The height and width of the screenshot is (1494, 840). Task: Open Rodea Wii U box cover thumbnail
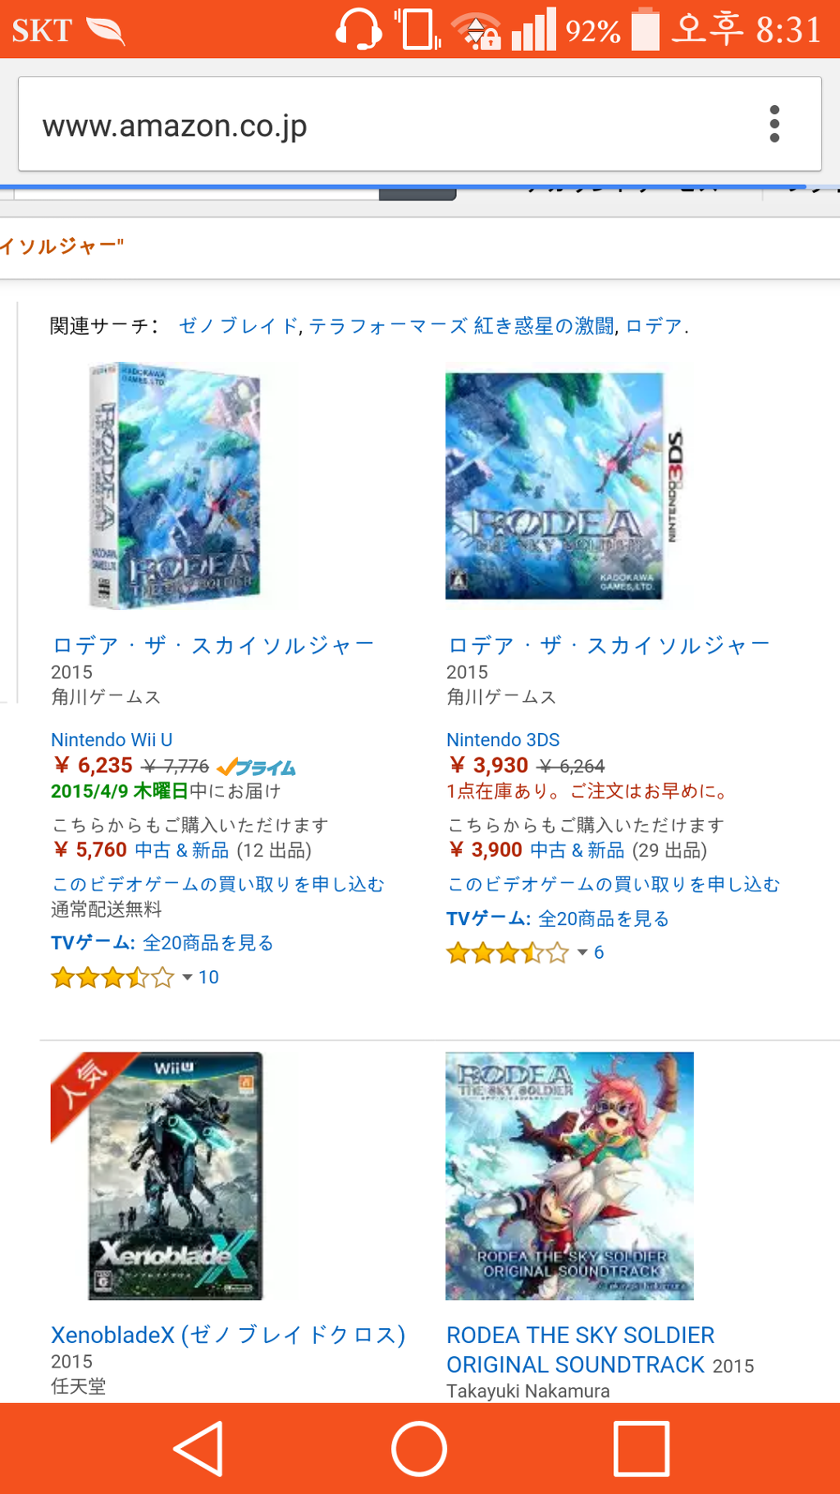(175, 486)
